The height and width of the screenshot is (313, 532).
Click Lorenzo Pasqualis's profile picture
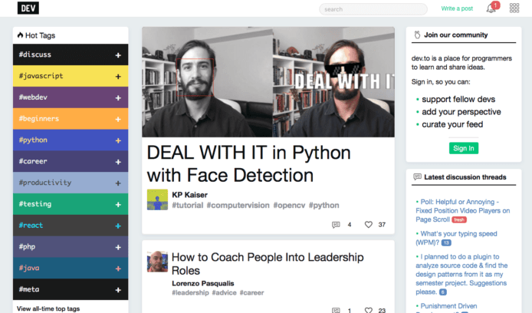(x=157, y=261)
